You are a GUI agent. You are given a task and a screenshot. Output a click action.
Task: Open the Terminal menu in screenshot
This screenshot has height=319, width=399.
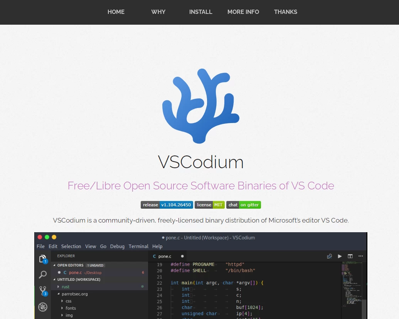click(x=138, y=246)
